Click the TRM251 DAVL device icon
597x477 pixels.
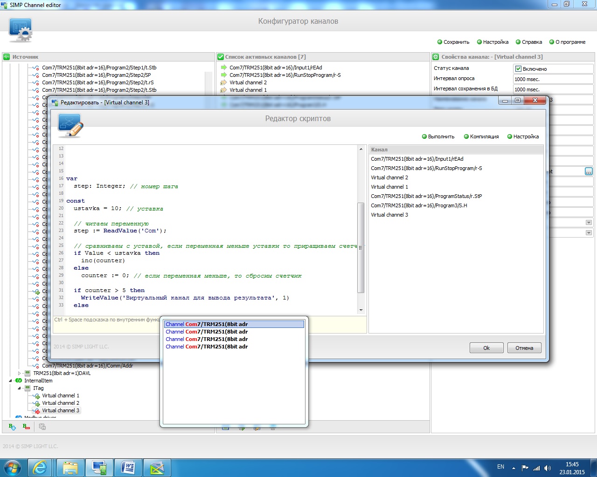click(x=28, y=373)
